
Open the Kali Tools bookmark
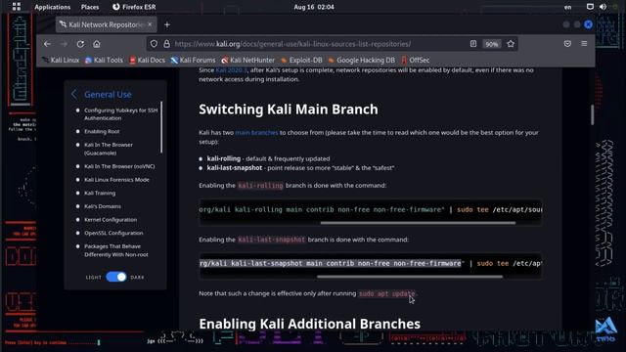[x=104, y=61]
